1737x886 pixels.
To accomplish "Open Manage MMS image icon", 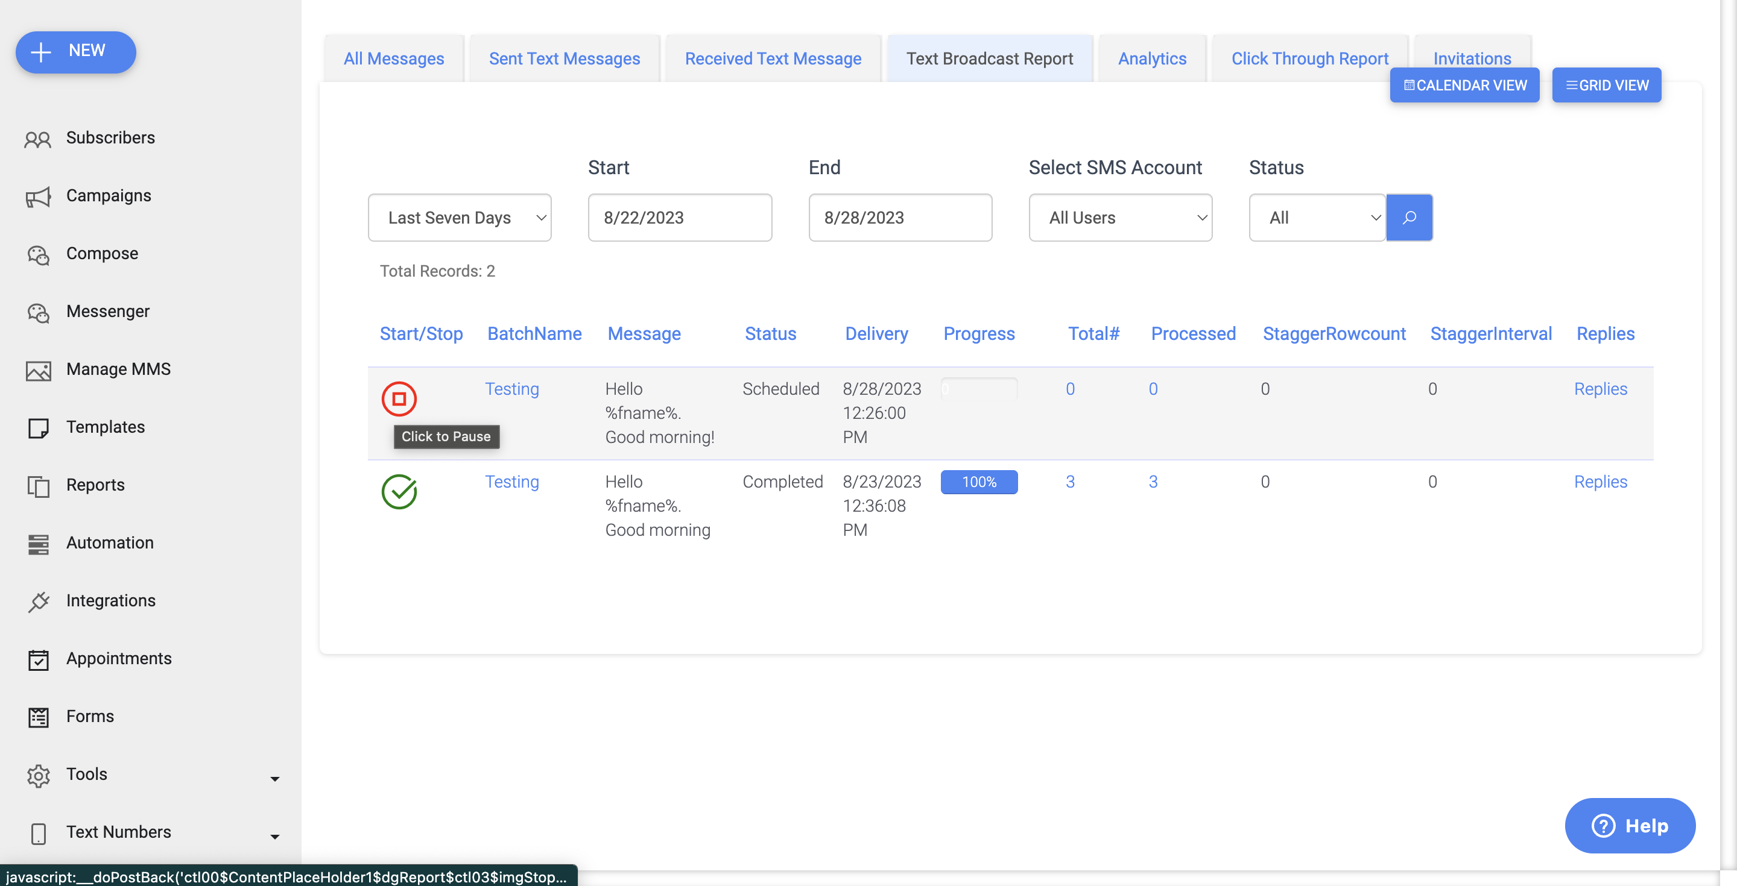I will tap(39, 370).
